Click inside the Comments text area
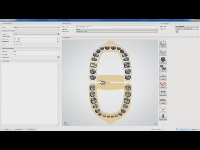Image resolution: width=200 pixels, height=150 pixels. click(x=29, y=94)
